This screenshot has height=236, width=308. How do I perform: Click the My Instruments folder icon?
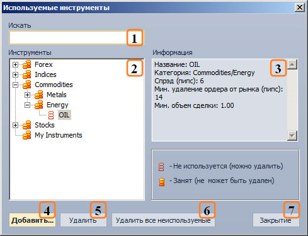tap(27, 135)
